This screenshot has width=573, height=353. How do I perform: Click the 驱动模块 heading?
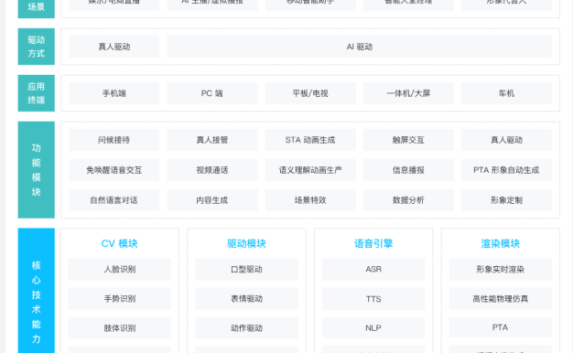246,243
